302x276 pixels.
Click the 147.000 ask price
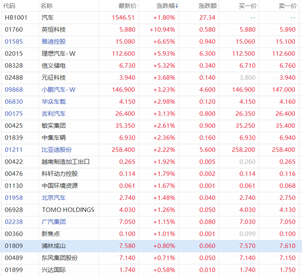283,89
